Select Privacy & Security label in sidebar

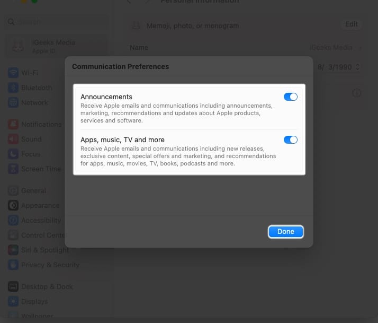click(x=50, y=265)
